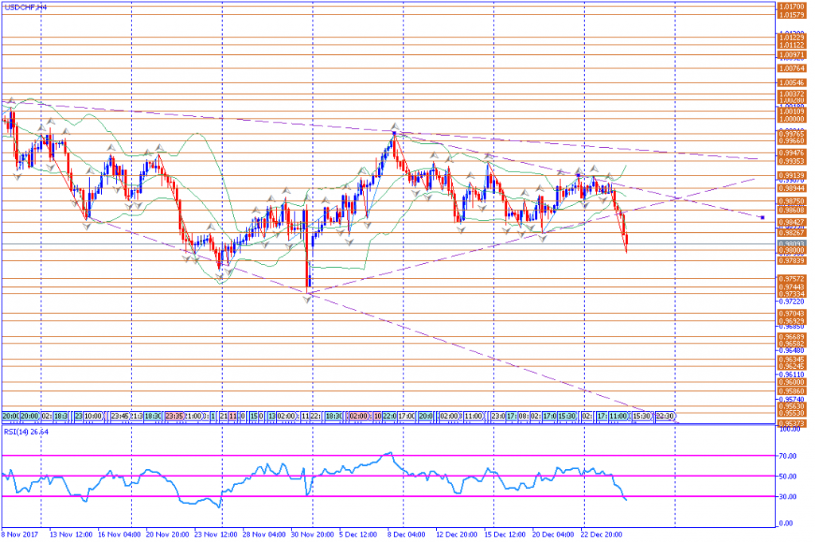
Task: Select the pink 02:00 event marker
Action: [x=359, y=416]
